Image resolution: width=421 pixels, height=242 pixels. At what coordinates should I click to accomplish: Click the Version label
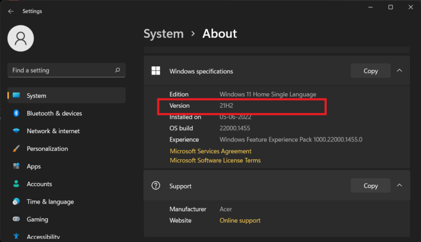tap(179, 106)
